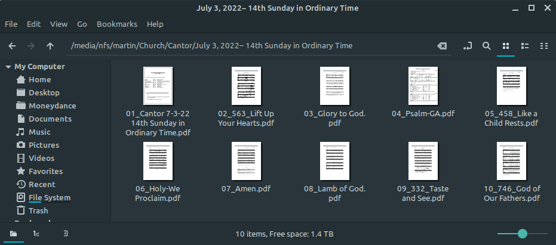The image size is (556, 245).
Task: Go forward in folder history
Action: pos(31,46)
